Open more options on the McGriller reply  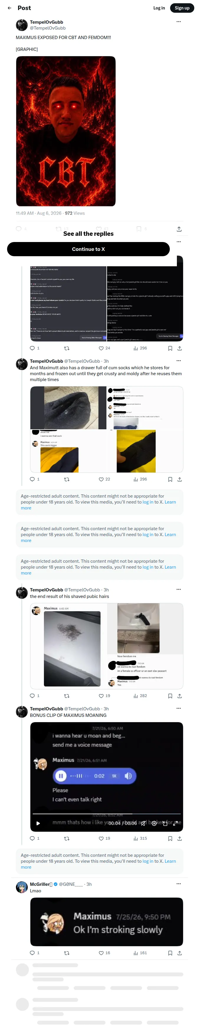tap(178, 884)
